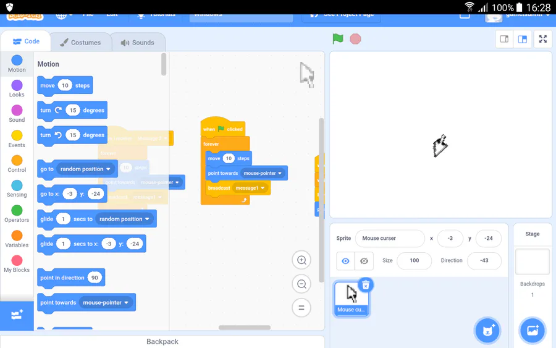Stop the project with the red stop button
Image resolution: width=556 pixels, height=348 pixels.
coord(355,39)
